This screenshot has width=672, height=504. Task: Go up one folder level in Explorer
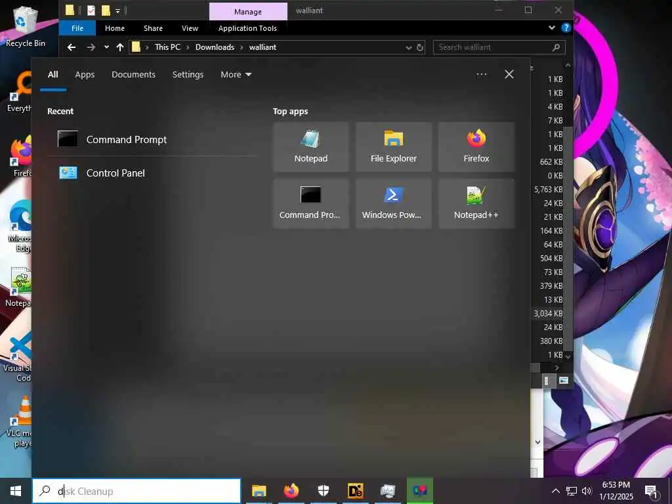click(120, 47)
